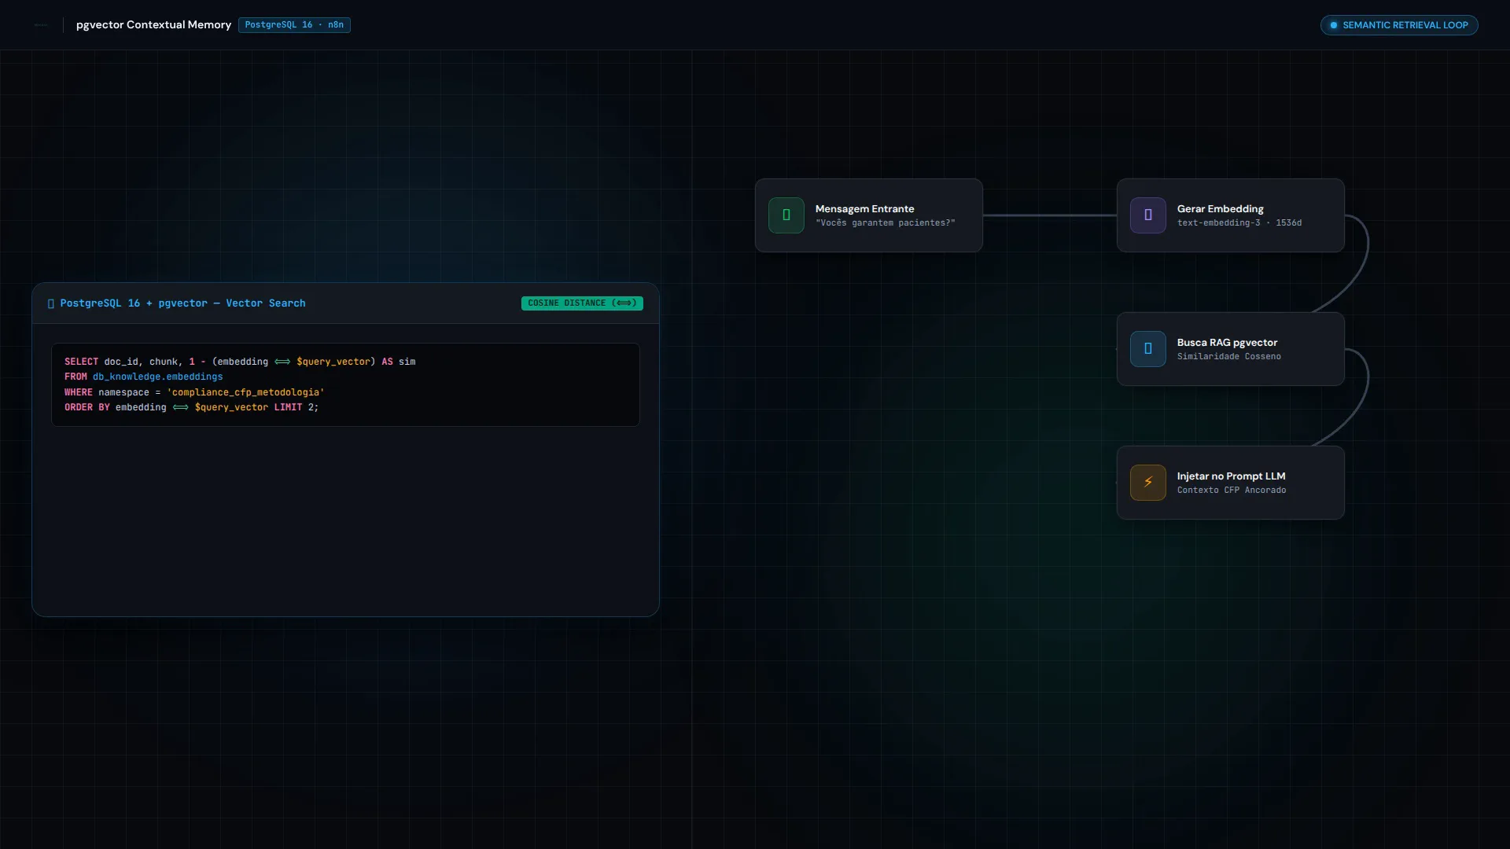Click the green Mensagem Entrante node icon

pos(786,215)
